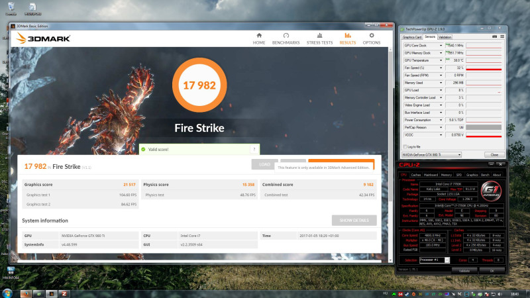Open the HWiNFO64 desktop shortcut
Image resolution: width=530 pixels, height=298 pixels.
(11, 273)
